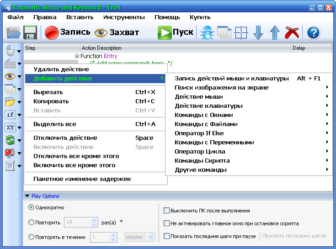336x249 pixels.
Task: Open the Правка menu
Action: click(45, 17)
